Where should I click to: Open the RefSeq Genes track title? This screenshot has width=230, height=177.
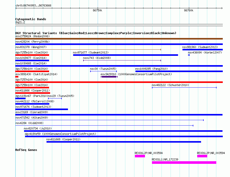[26, 150]
